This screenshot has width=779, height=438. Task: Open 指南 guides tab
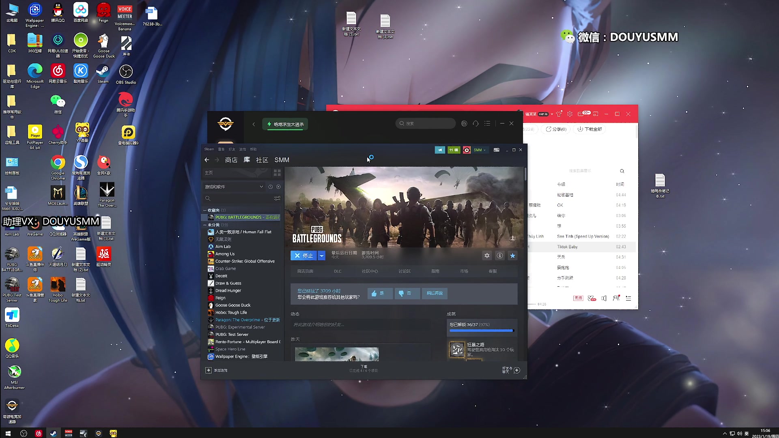pyautogui.click(x=435, y=271)
